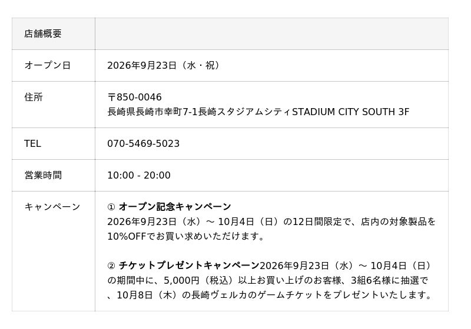The image size is (471, 329).
Task: Click the チケットプレゼントキャンペーン heading
Action: pos(189,266)
